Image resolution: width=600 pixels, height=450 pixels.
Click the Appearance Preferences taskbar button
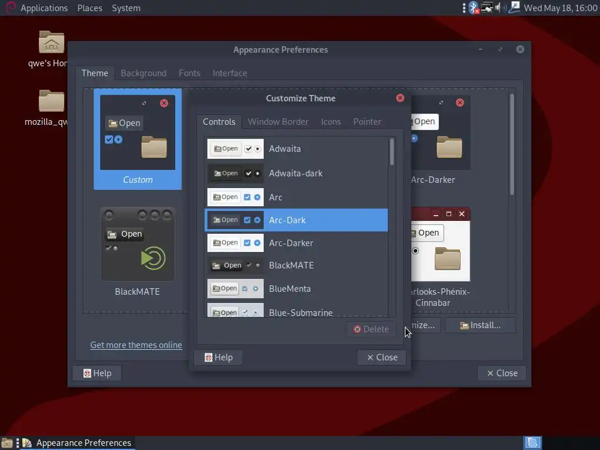click(x=77, y=443)
